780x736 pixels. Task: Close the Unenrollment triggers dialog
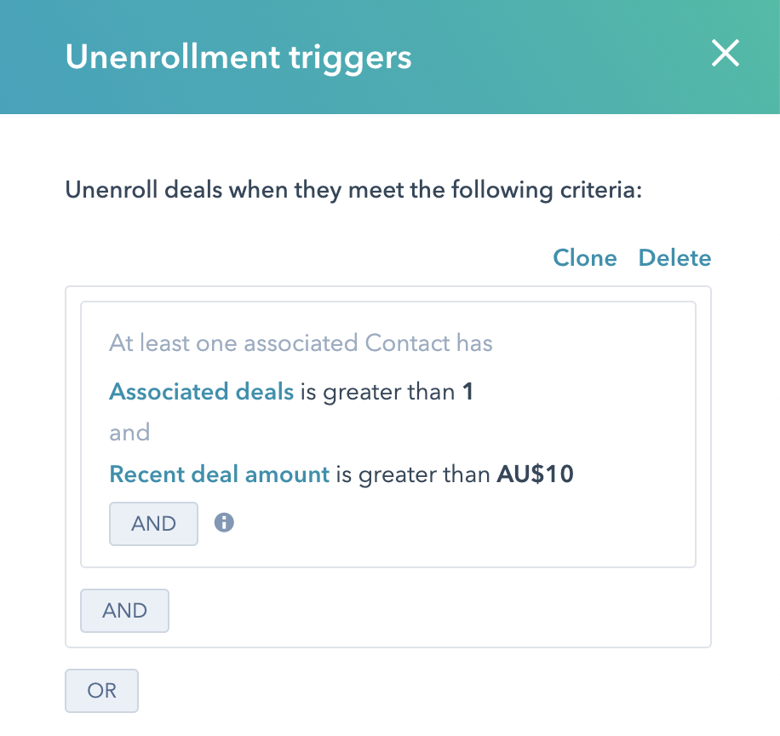point(726,55)
